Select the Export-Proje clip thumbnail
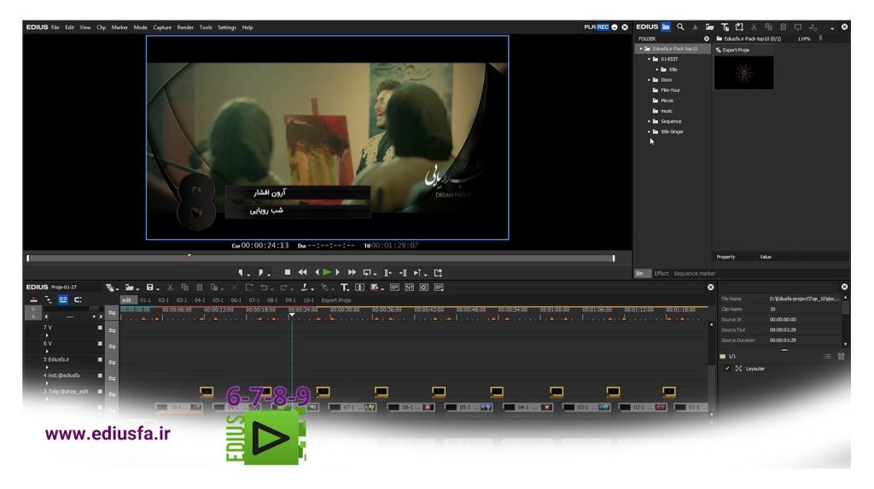874x489 pixels. pos(743,73)
